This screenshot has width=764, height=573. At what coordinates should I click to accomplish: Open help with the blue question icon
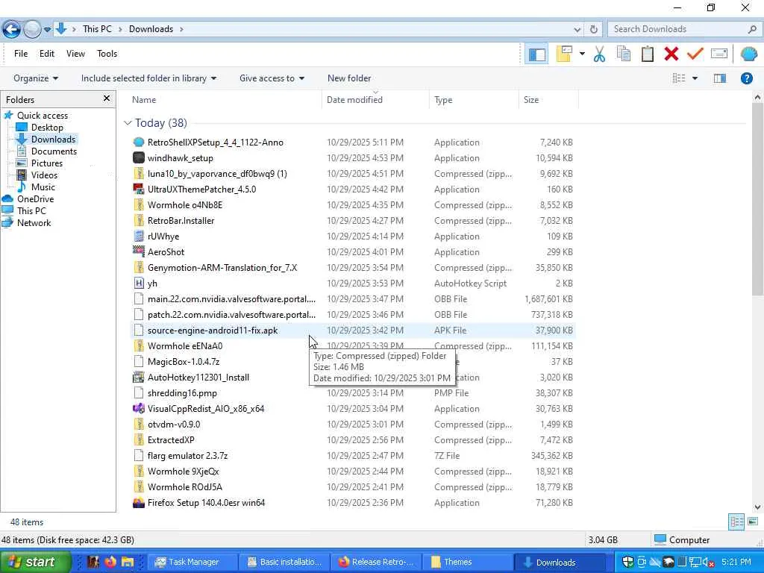746,78
